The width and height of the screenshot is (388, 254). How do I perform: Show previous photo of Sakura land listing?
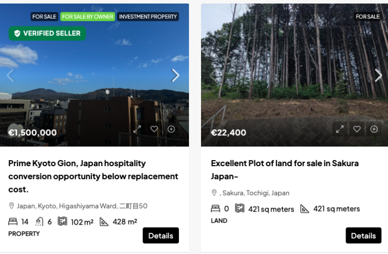(213, 75)
